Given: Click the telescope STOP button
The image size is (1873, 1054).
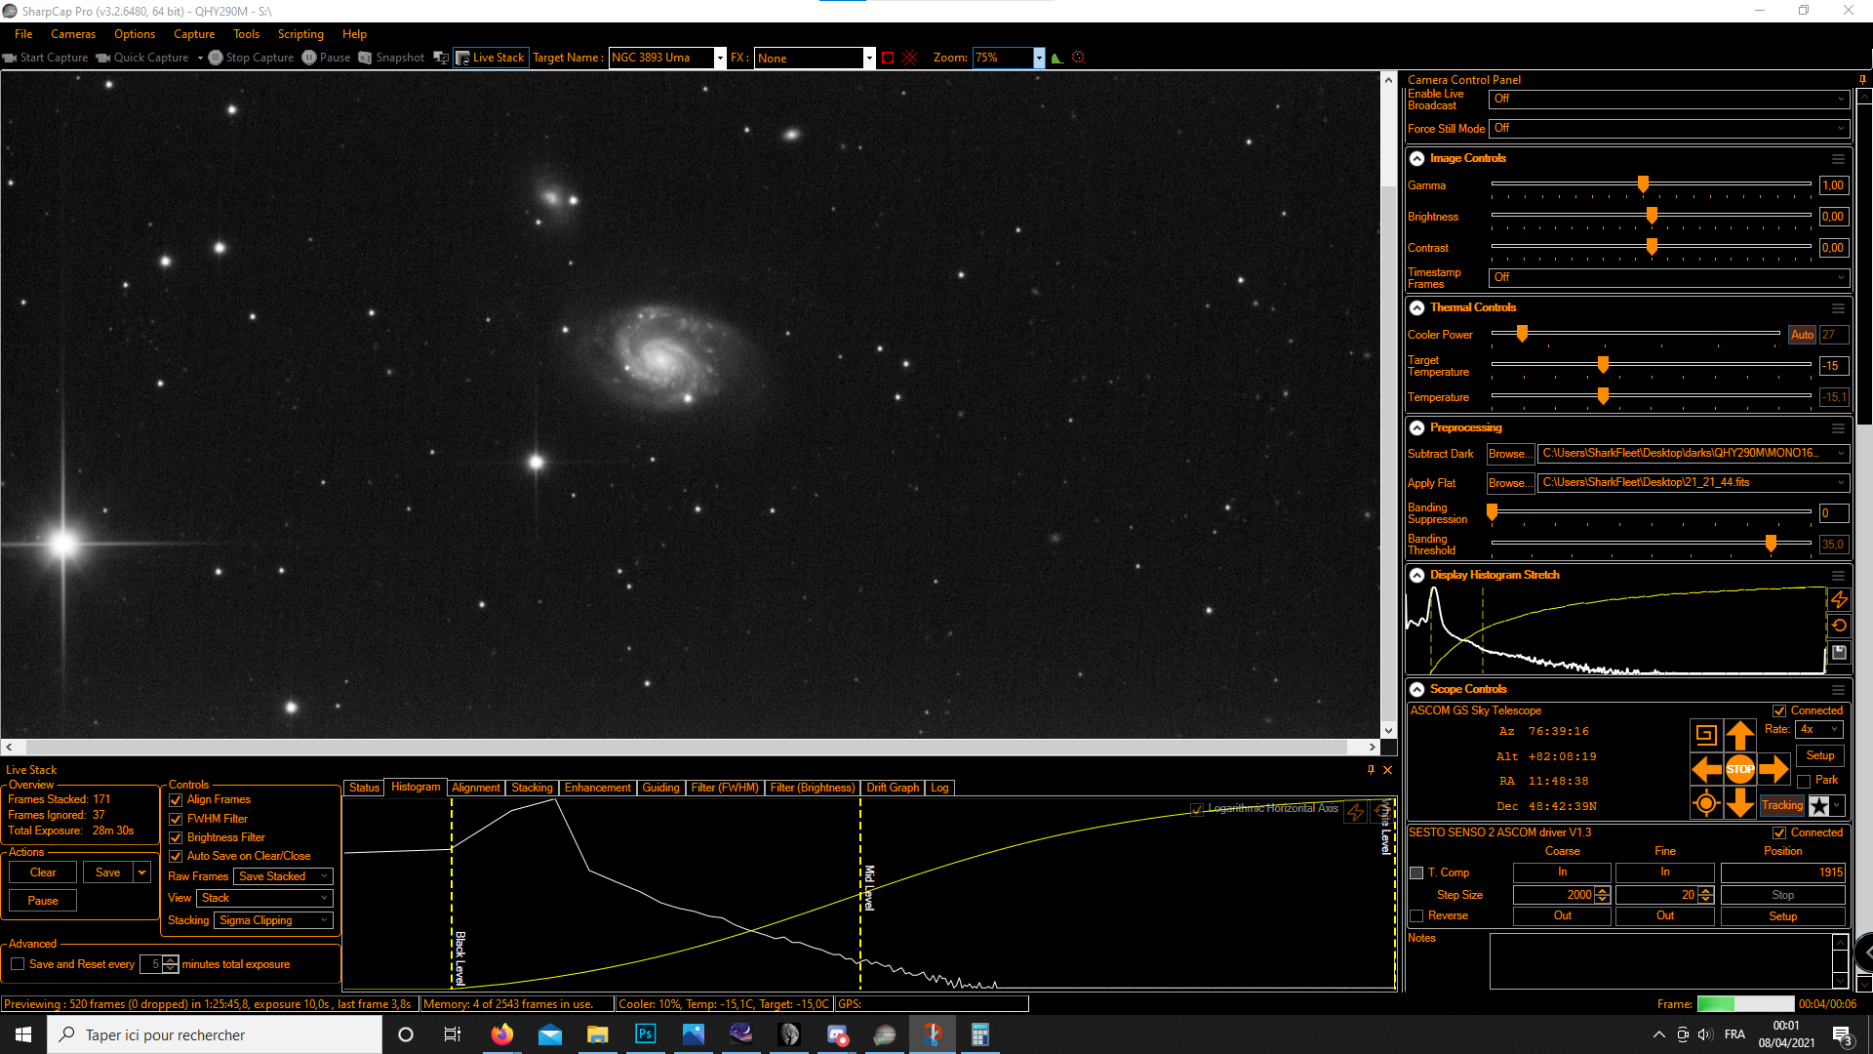Looking at the screenshot, I should [x=1739, y=769].
